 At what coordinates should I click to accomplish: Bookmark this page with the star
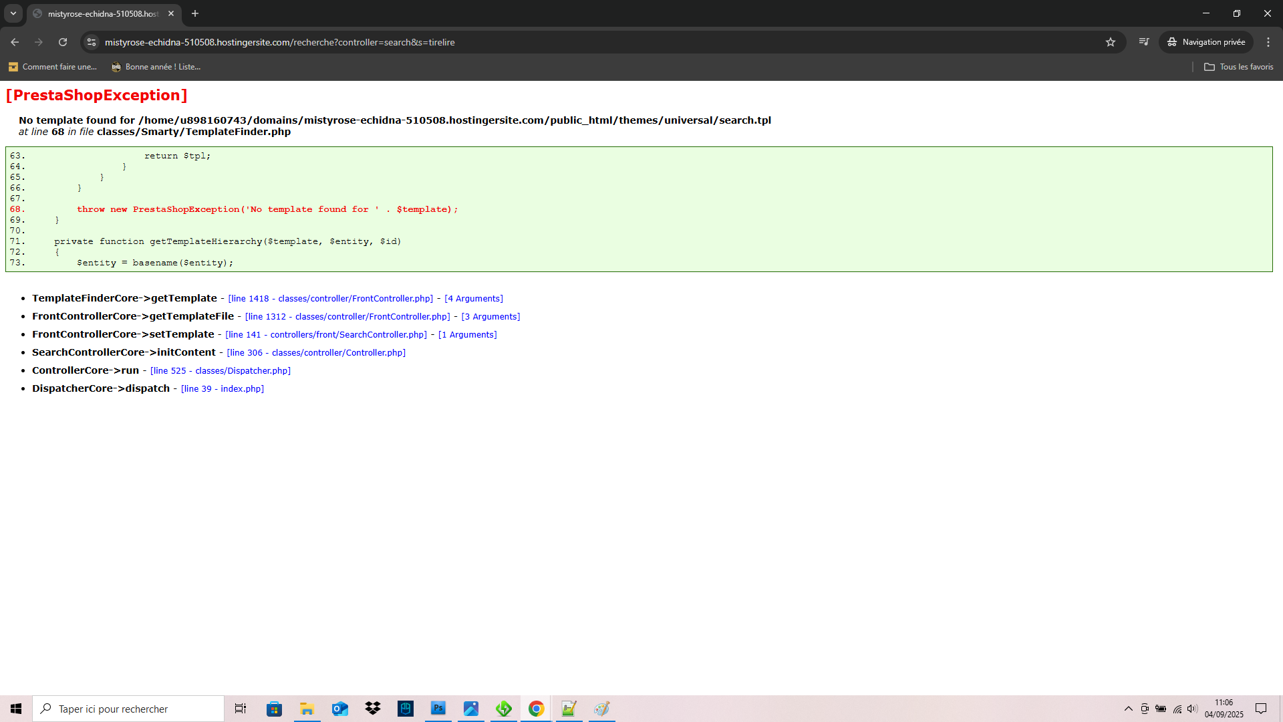point(1111,42)
